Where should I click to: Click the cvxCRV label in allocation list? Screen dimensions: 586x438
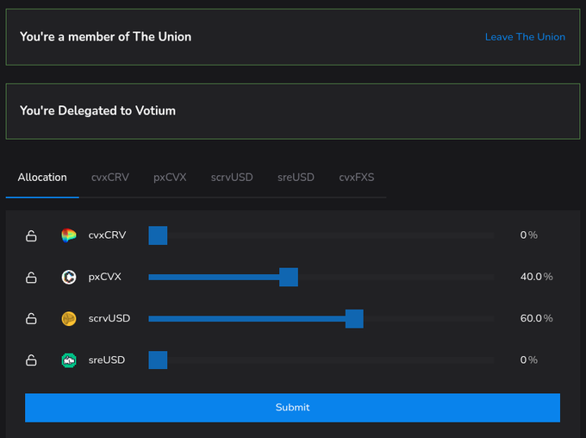pos(107,235)
